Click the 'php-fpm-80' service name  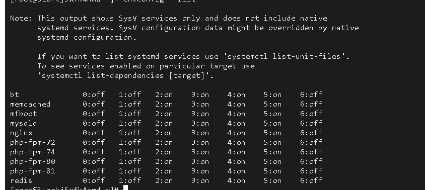33,161
